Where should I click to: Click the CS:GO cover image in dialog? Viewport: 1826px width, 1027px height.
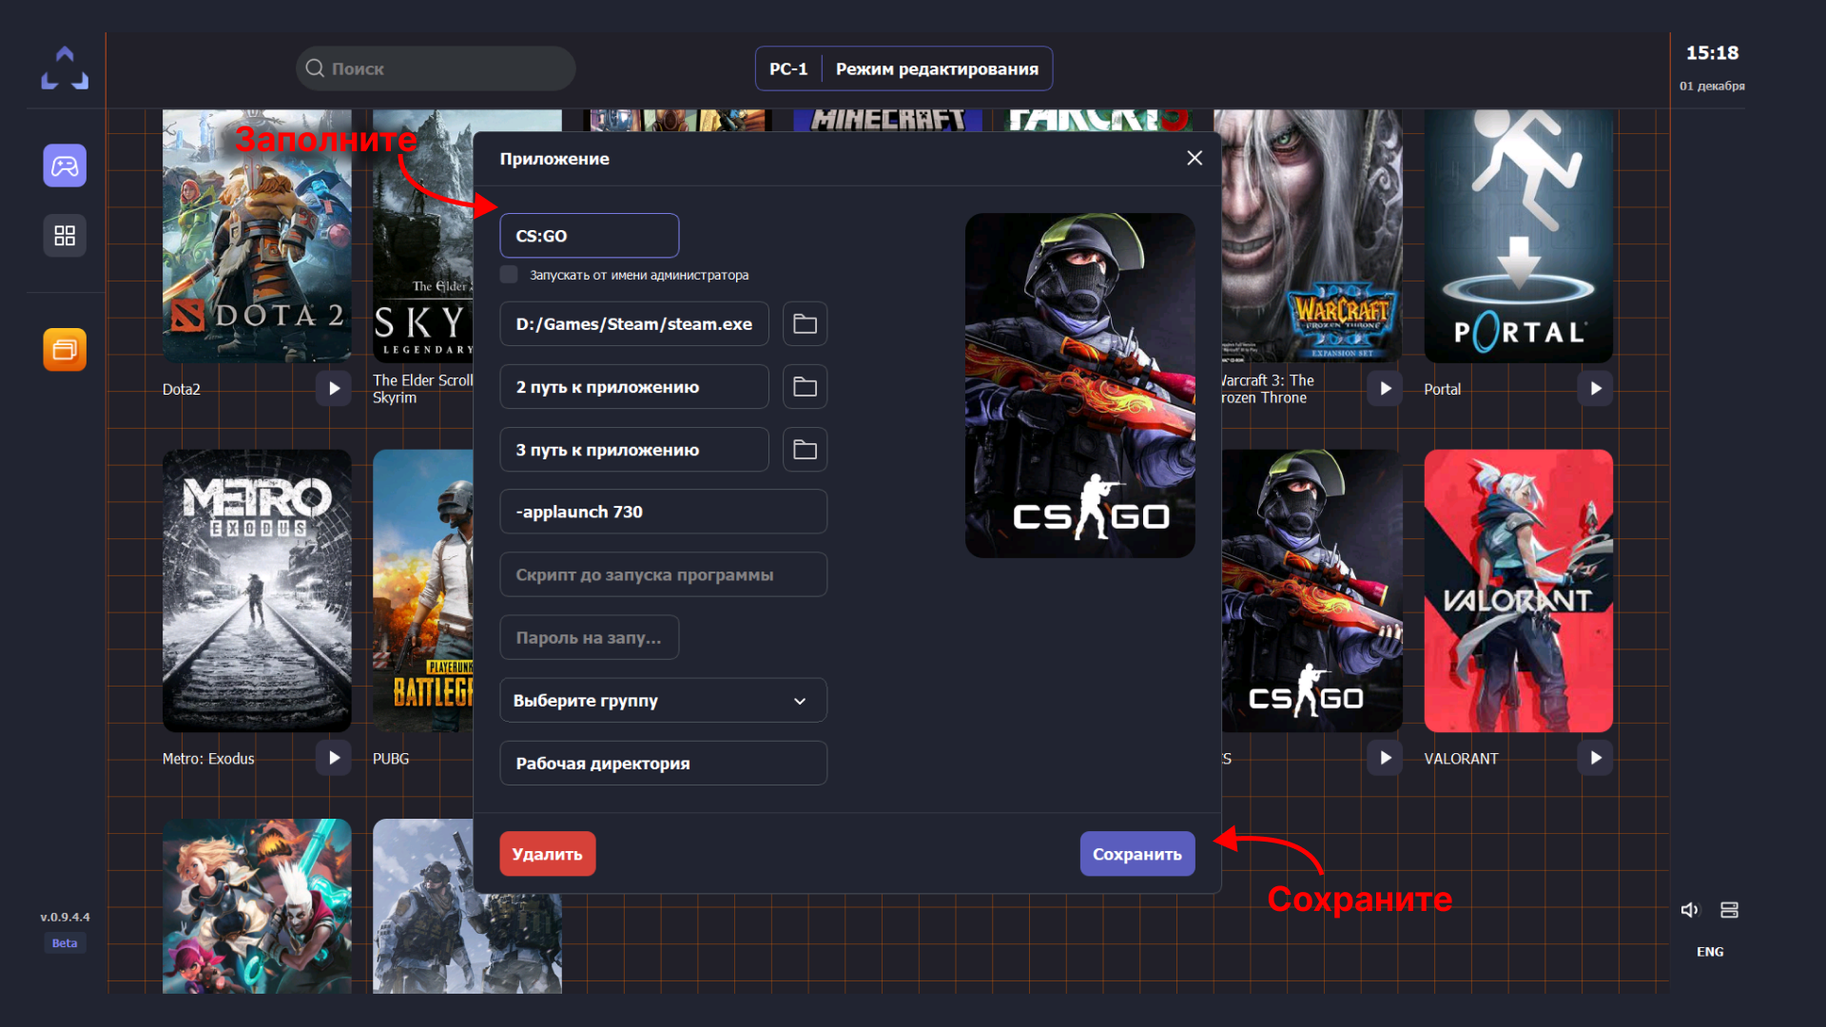pyautogui.click(x=1079, y=385)
